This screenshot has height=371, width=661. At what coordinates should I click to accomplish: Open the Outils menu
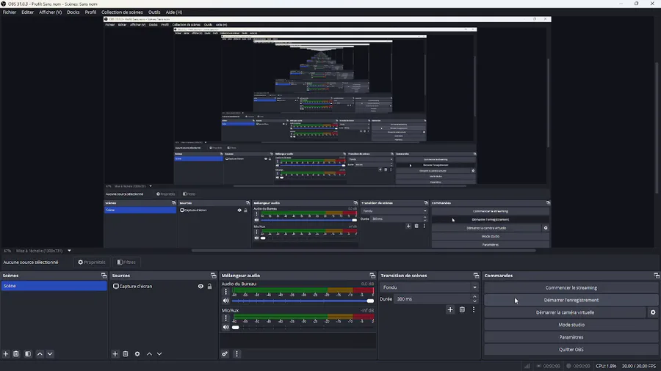154,12
